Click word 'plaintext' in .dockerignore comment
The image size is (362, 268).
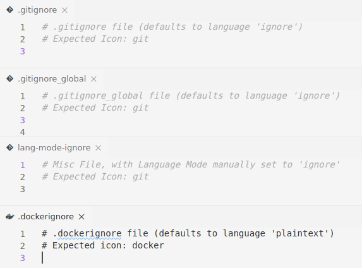pos(299,234)
